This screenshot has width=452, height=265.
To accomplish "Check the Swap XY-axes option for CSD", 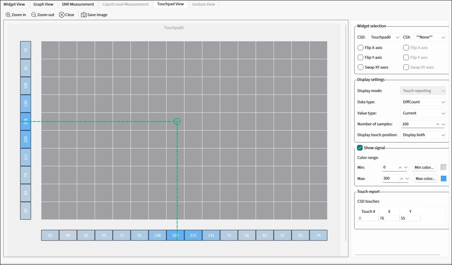I will (x=360, y=67).
